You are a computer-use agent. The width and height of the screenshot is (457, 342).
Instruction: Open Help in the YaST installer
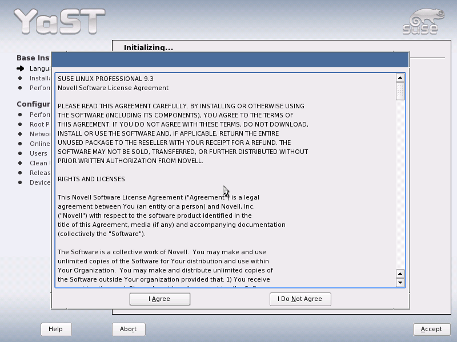[x=55, y=329]
